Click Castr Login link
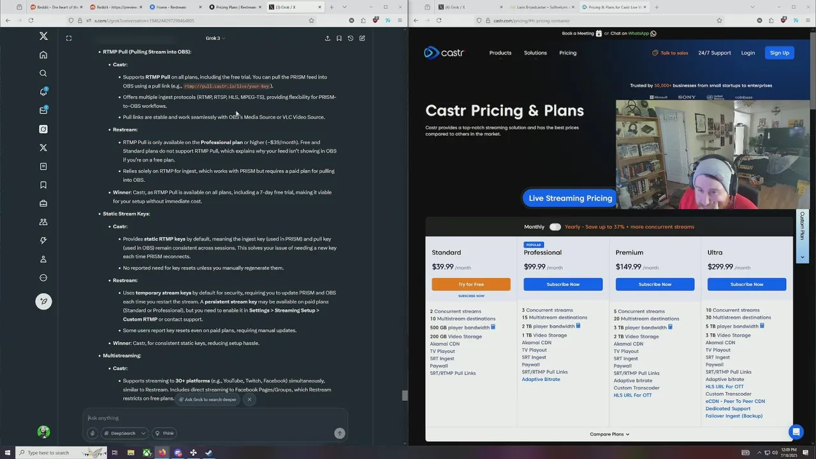Viewport: 816px width, 459px height. pos(748,53)
